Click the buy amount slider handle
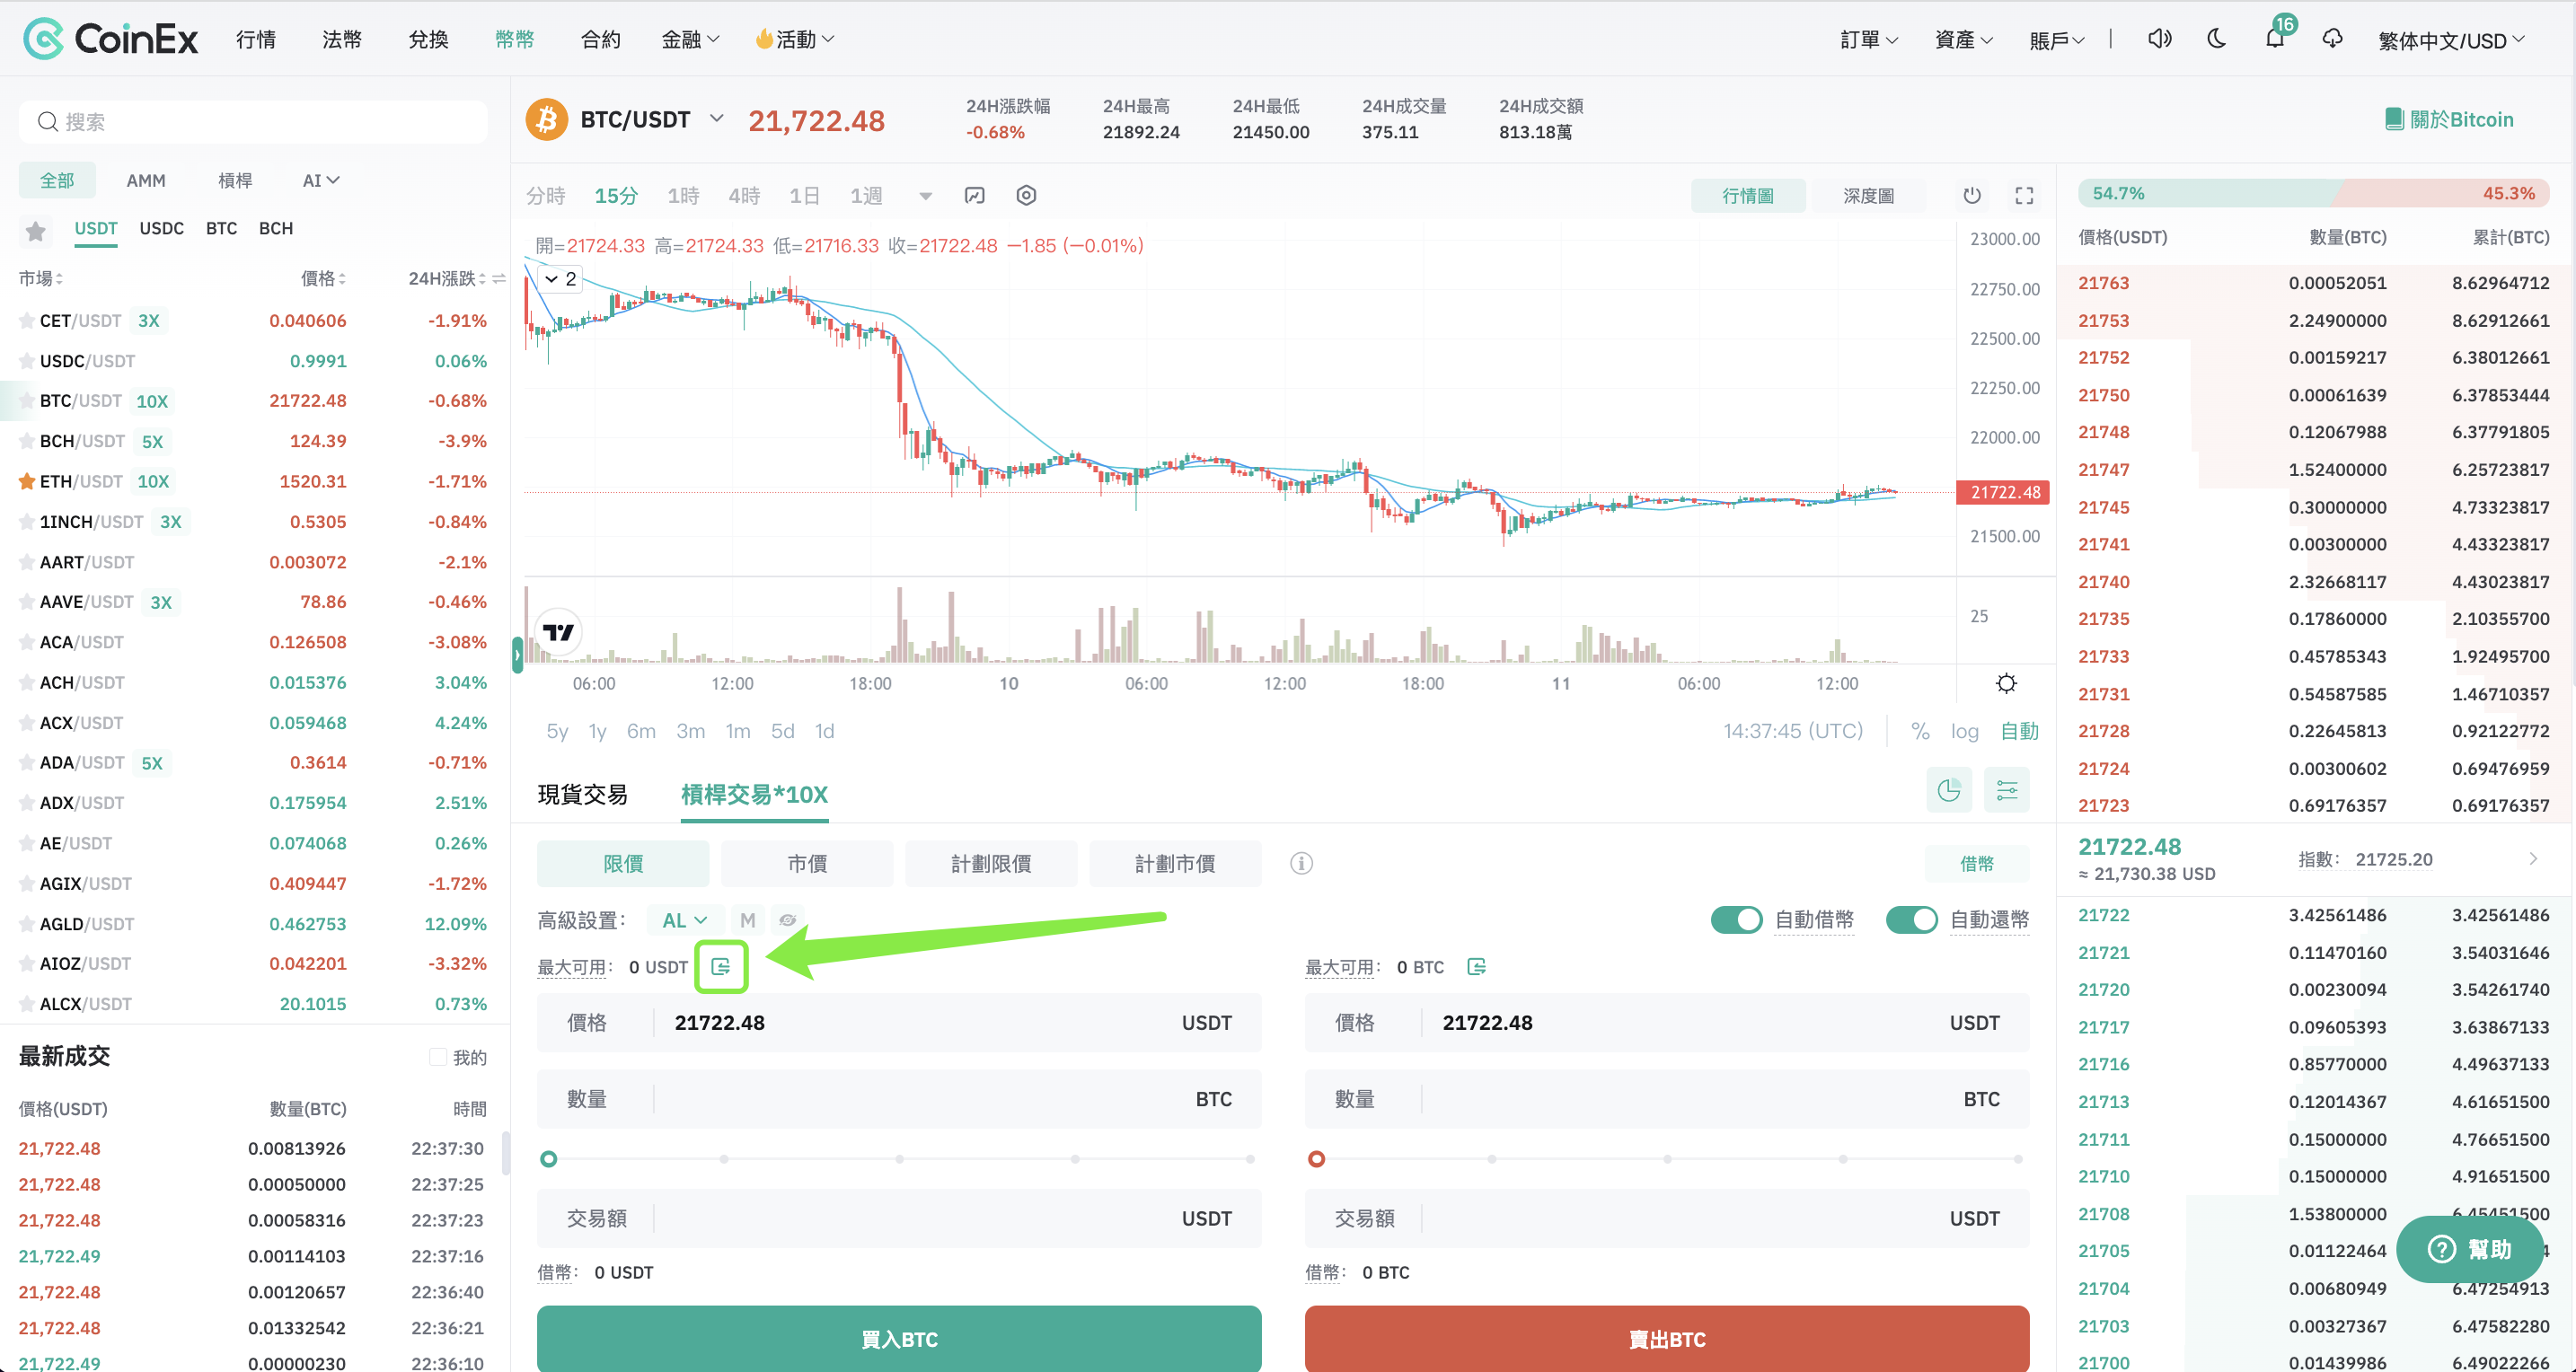This screenshot has width=2576, height=1372. [548, 1158]
